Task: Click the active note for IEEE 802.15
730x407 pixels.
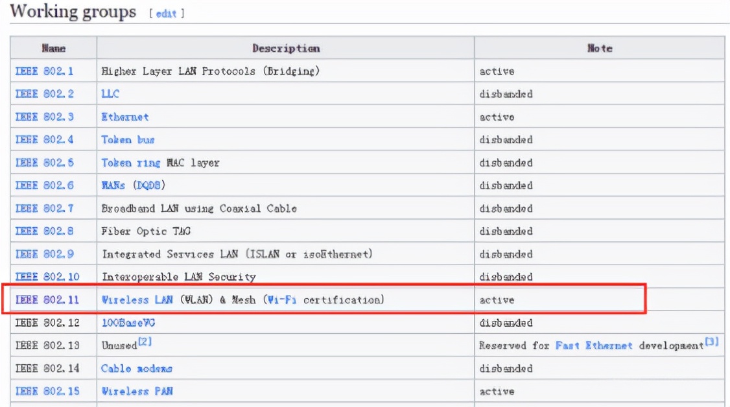Action: pos(497,391)
